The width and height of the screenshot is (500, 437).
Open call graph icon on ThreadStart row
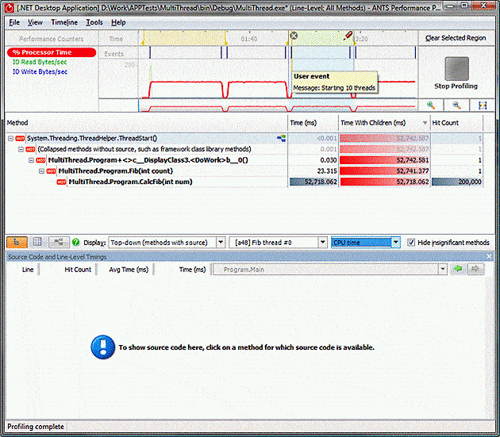pos(282,138)
